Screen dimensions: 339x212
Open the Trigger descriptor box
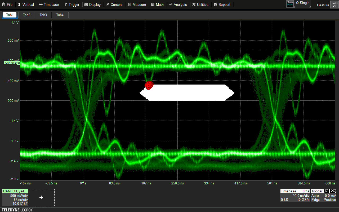[323, 195]
